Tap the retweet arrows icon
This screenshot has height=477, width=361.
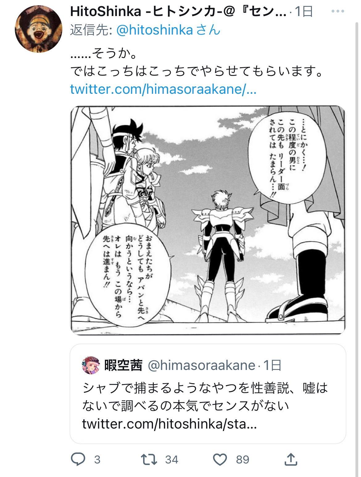149,459
